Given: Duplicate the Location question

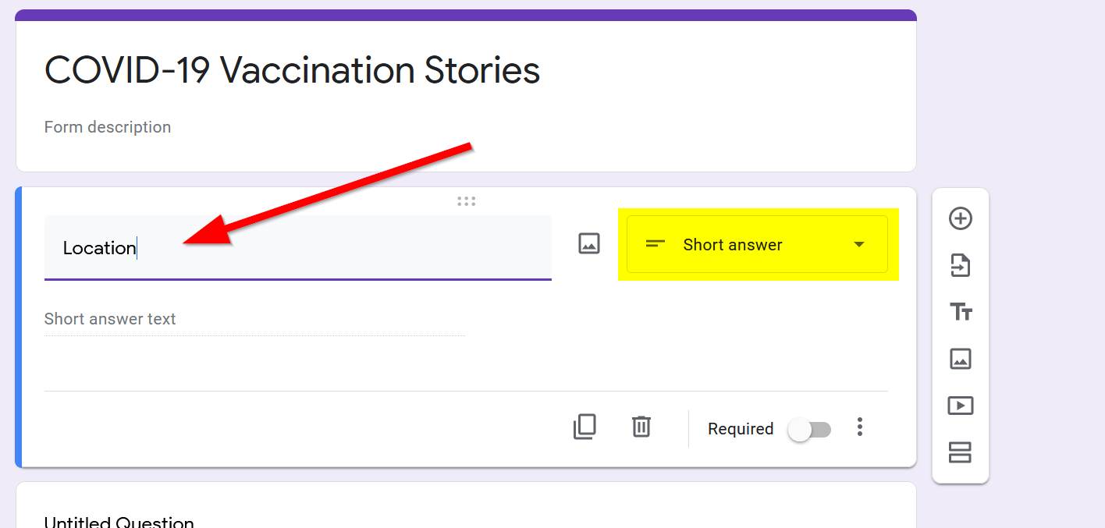Looking at the screenshot, I should 584,427.
